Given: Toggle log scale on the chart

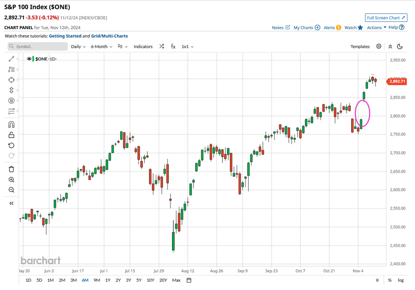Looking at the screenshot, I should 400,280.
